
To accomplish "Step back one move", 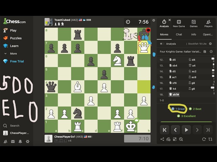I will pos(175,130).
